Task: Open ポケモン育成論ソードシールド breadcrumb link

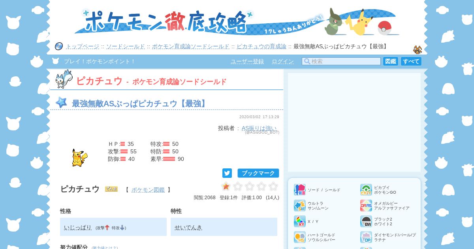Action: tap(191, 46)
